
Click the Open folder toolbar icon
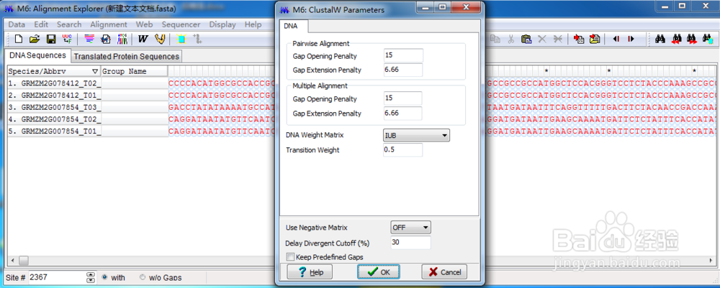35,40
